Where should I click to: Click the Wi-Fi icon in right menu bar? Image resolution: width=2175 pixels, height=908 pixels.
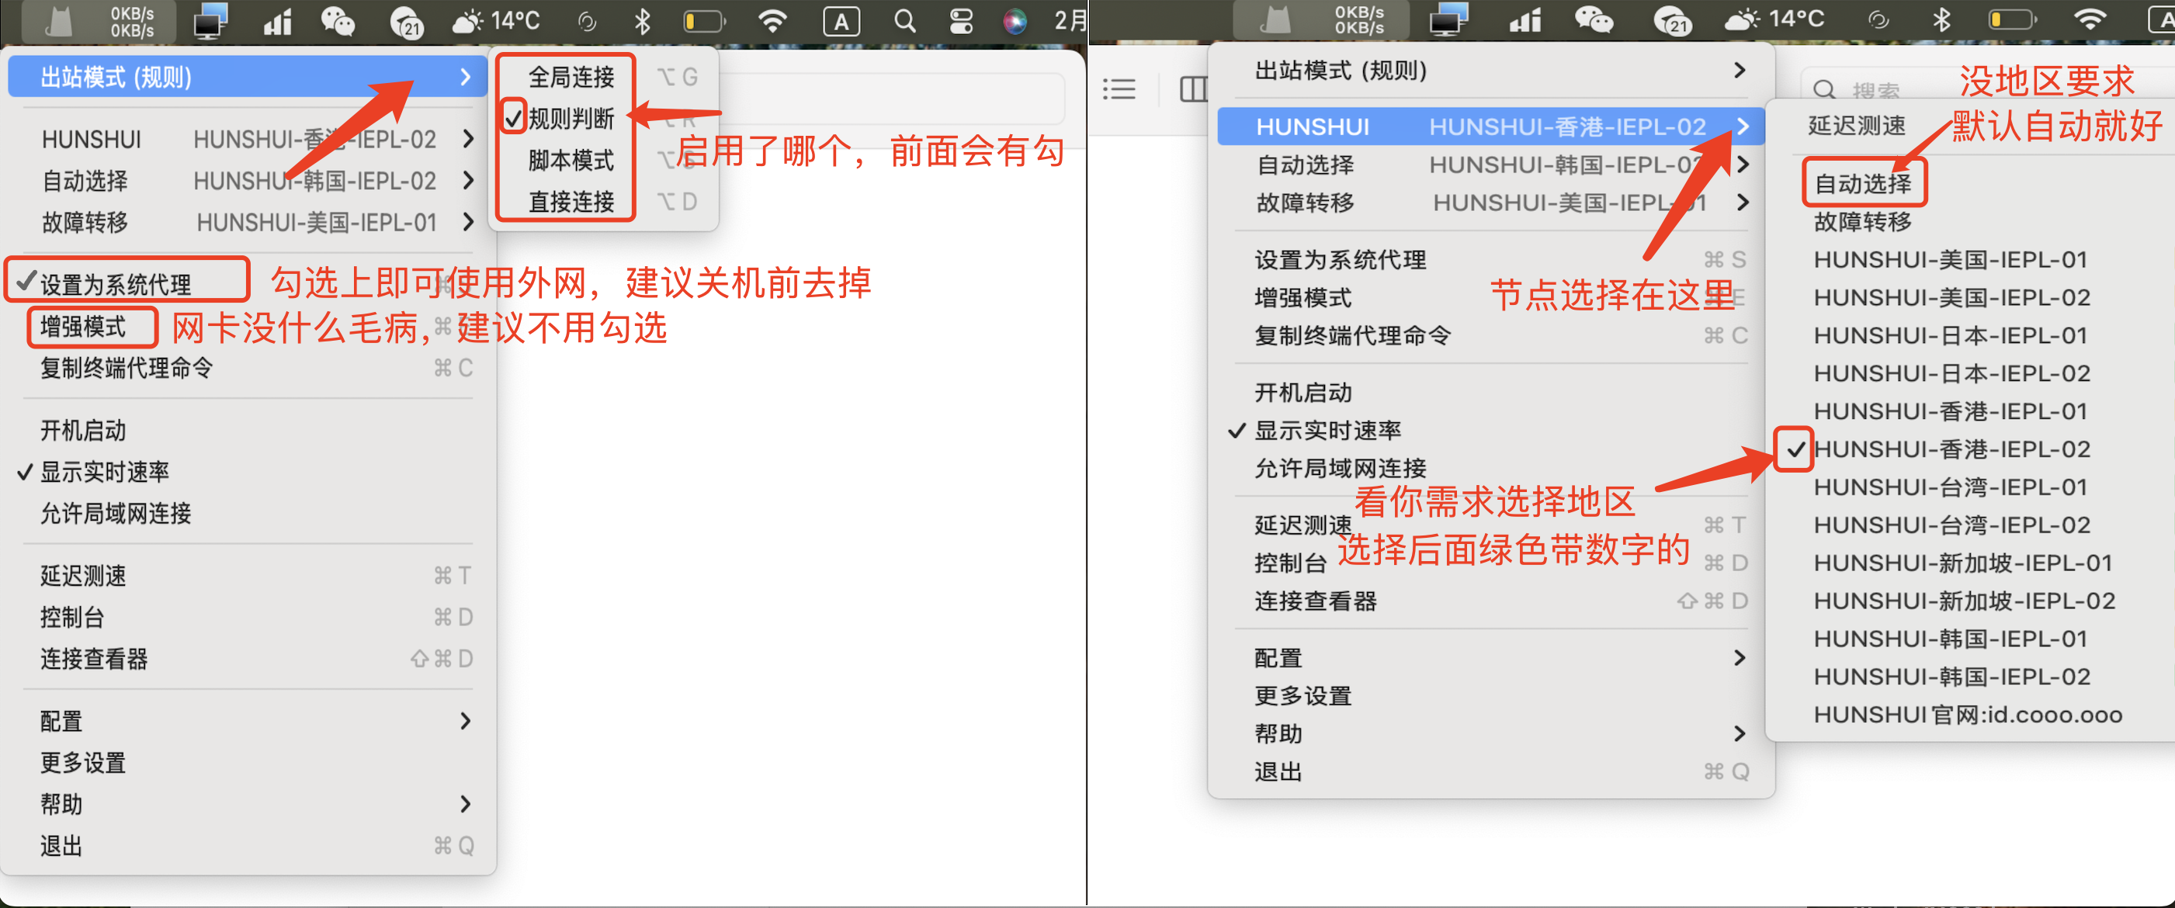click(2090, 19)
